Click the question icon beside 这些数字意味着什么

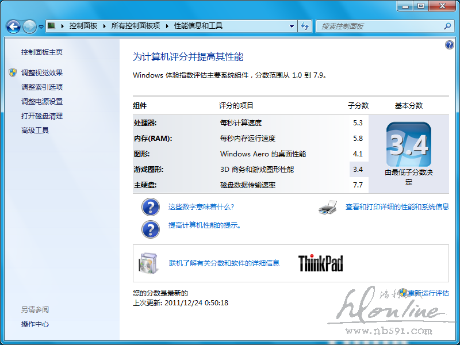tap(150, 207)
